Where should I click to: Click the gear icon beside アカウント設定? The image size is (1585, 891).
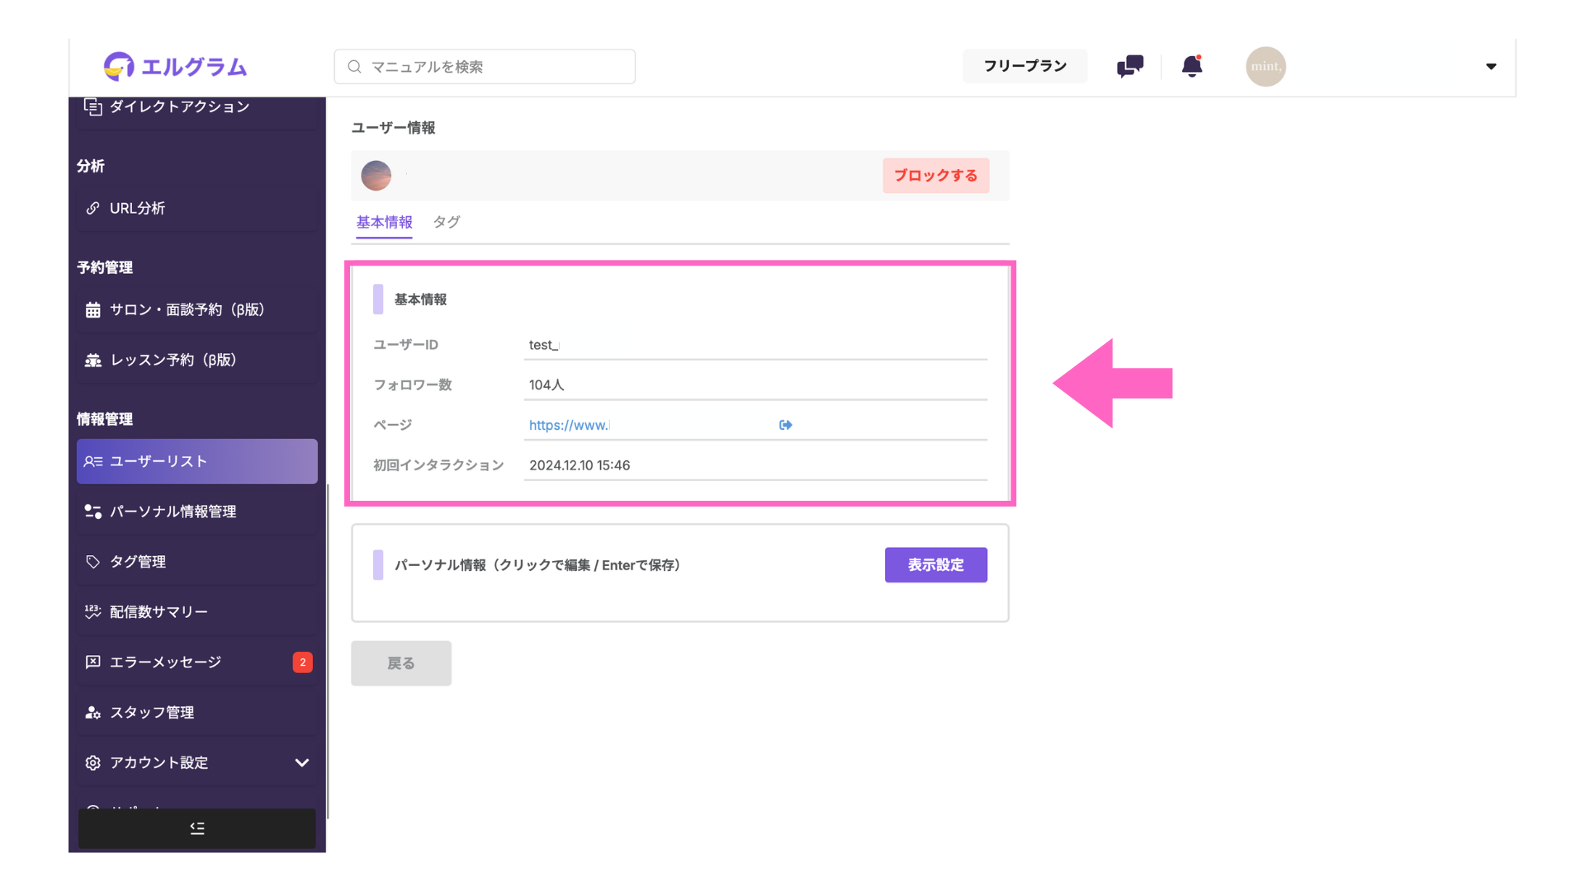tap(92, 763)
